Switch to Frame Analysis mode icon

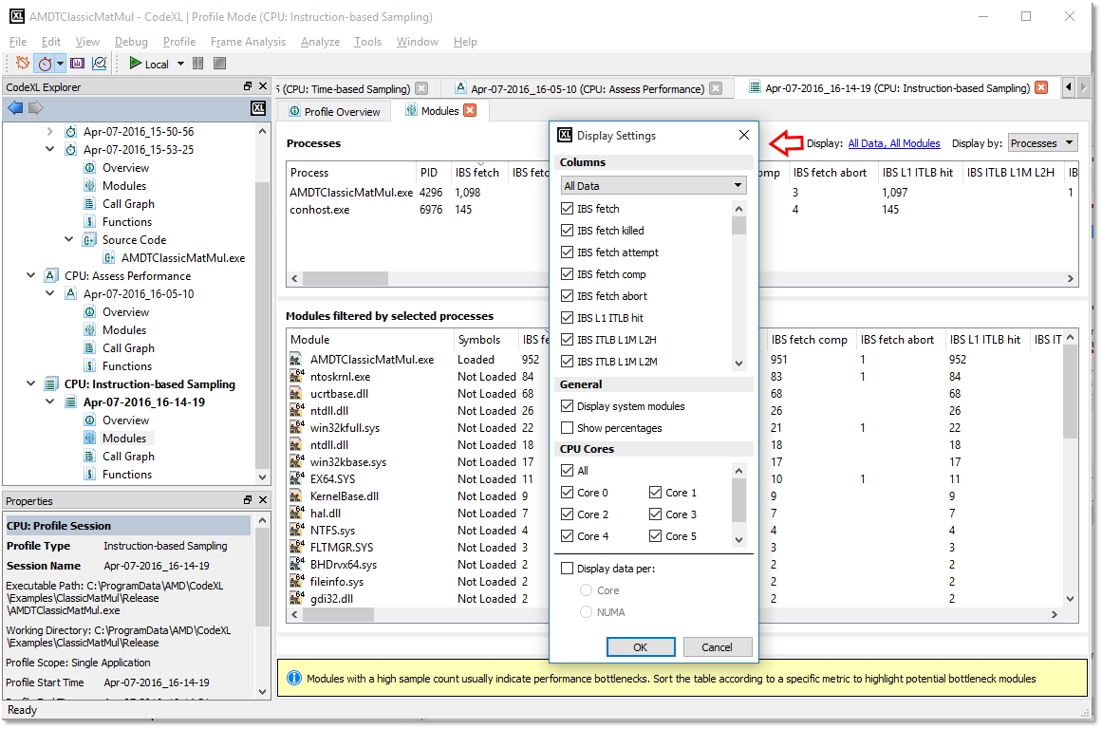(x=77, y=64)
